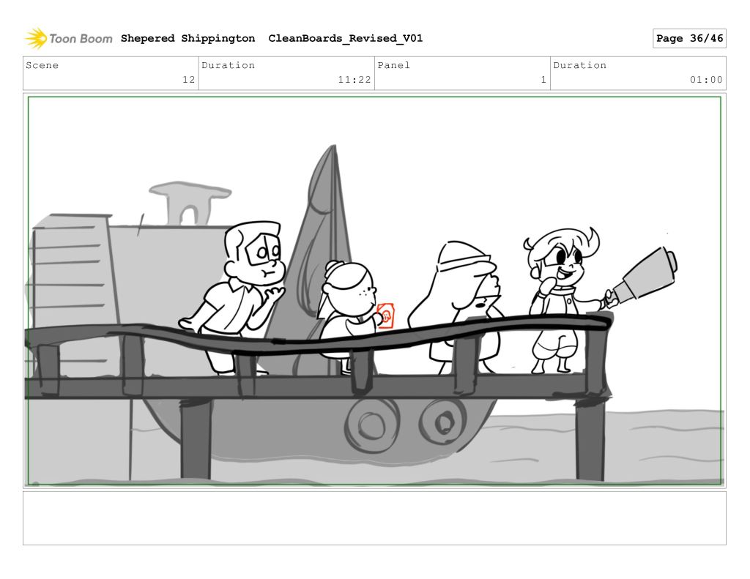Click the Page 36/46 indicator box
The height and width of the screenshot is (579, 750).
click(x=688, y=39)
